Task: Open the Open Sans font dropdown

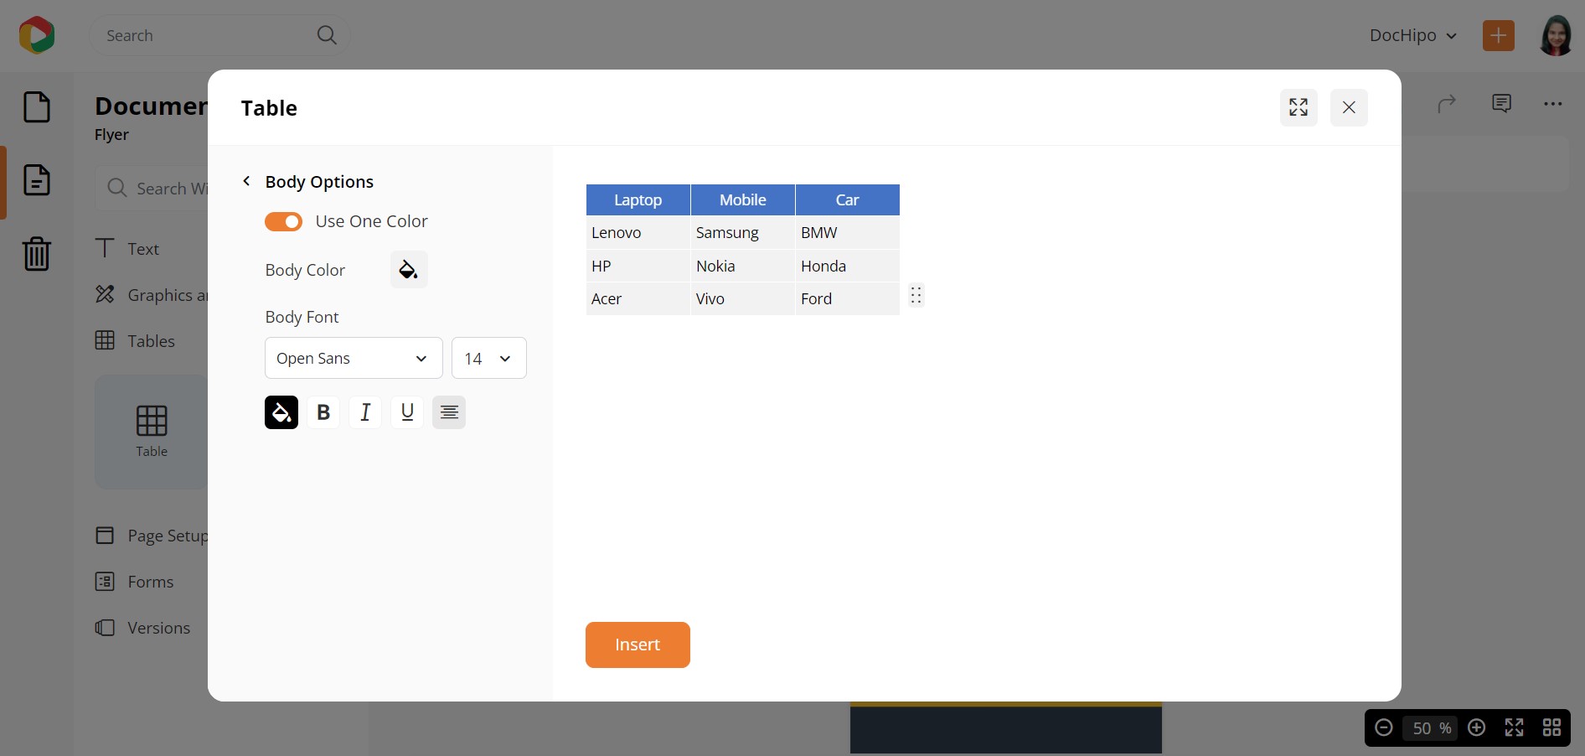Action: (x=354, y=358)
